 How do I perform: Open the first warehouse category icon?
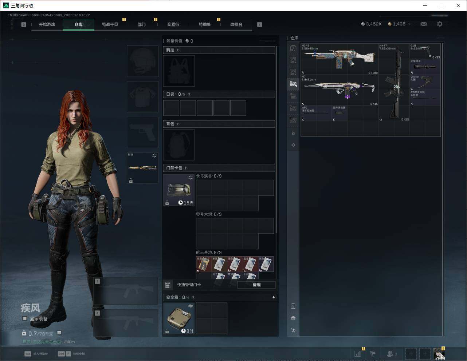[293, 48]
